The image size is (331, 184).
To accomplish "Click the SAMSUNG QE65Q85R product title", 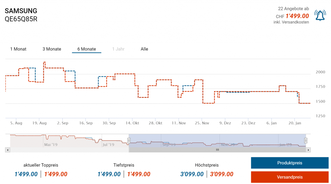I will click(21, 15).
